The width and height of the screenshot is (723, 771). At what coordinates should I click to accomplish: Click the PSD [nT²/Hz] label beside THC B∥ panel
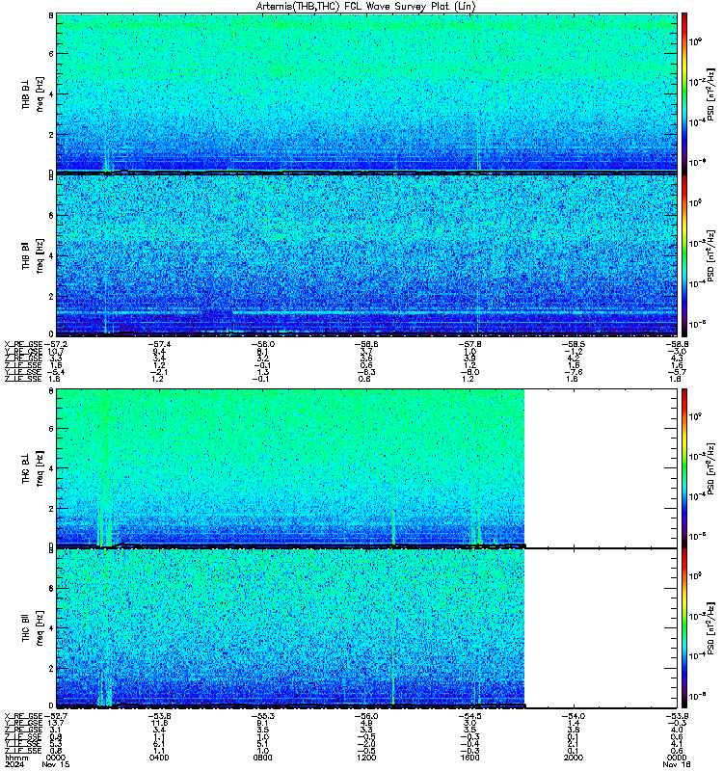(x=710, y=628)
